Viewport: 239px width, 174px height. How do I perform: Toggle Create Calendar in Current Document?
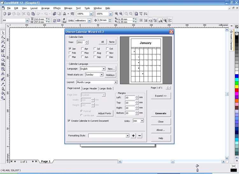69,121
